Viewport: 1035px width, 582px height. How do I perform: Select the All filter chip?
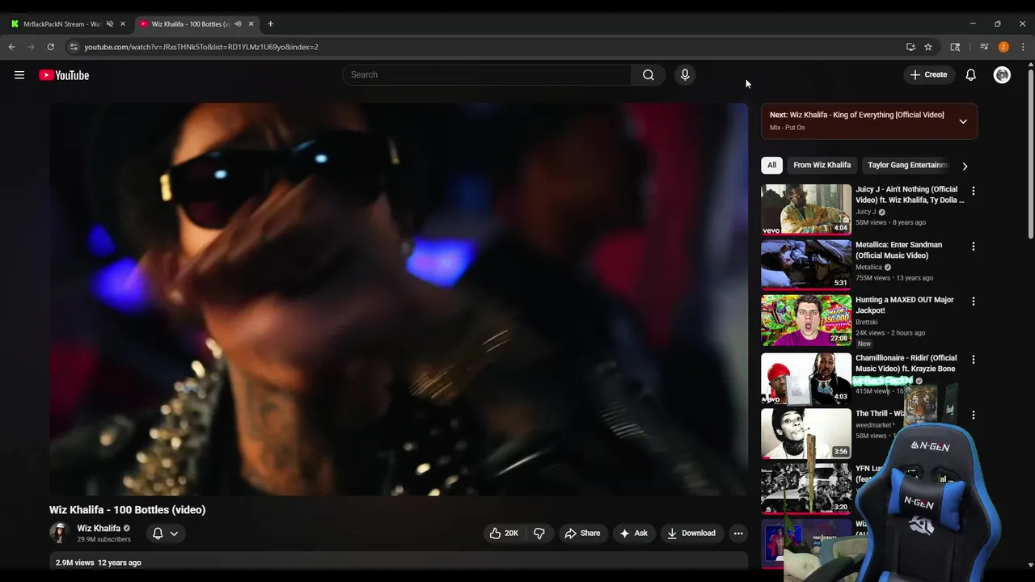point(771,165)
